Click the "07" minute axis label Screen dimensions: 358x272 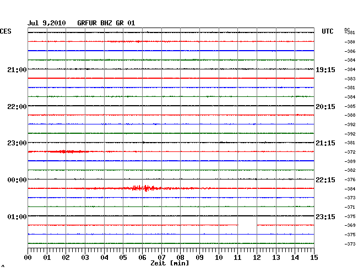(x=161, y=258)
